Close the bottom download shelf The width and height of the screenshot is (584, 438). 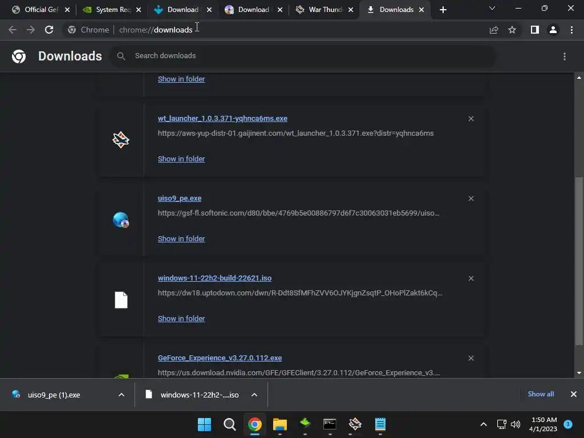[574, 394]
